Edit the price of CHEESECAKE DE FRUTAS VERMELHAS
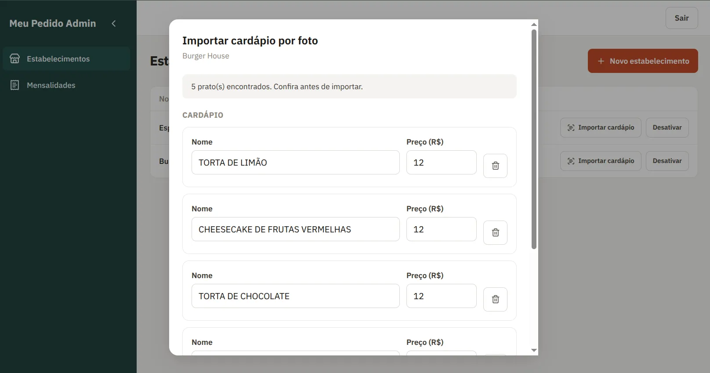This screenshot has height=373, width=710. pyautogui.click(x=441, y=229)
